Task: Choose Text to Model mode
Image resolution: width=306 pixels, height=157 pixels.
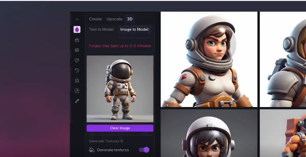Action: click(x=101, y=29)
